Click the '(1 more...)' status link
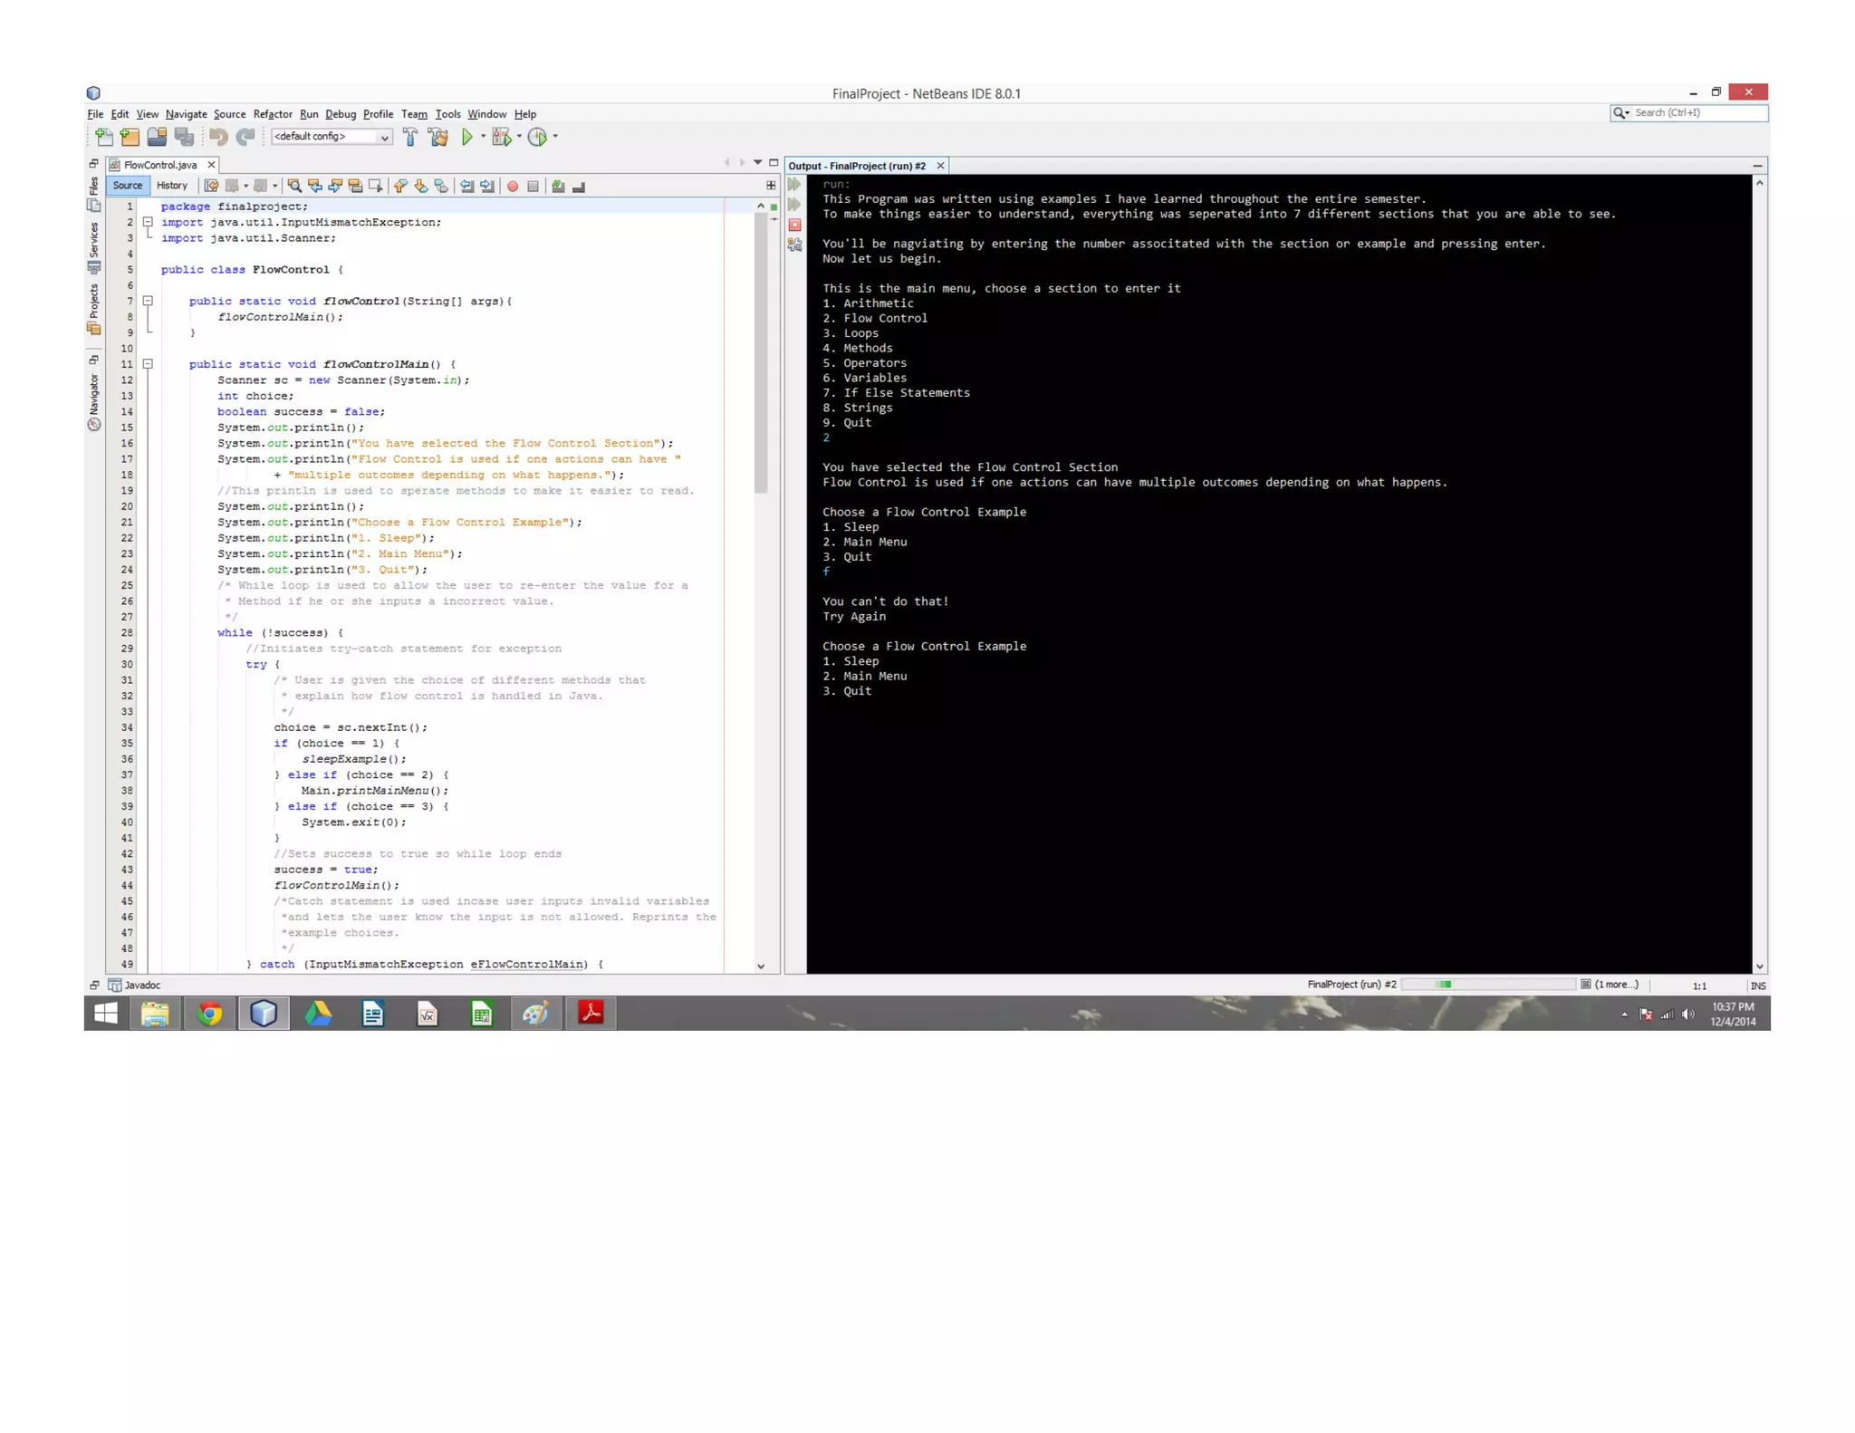 click(1616, 985)
